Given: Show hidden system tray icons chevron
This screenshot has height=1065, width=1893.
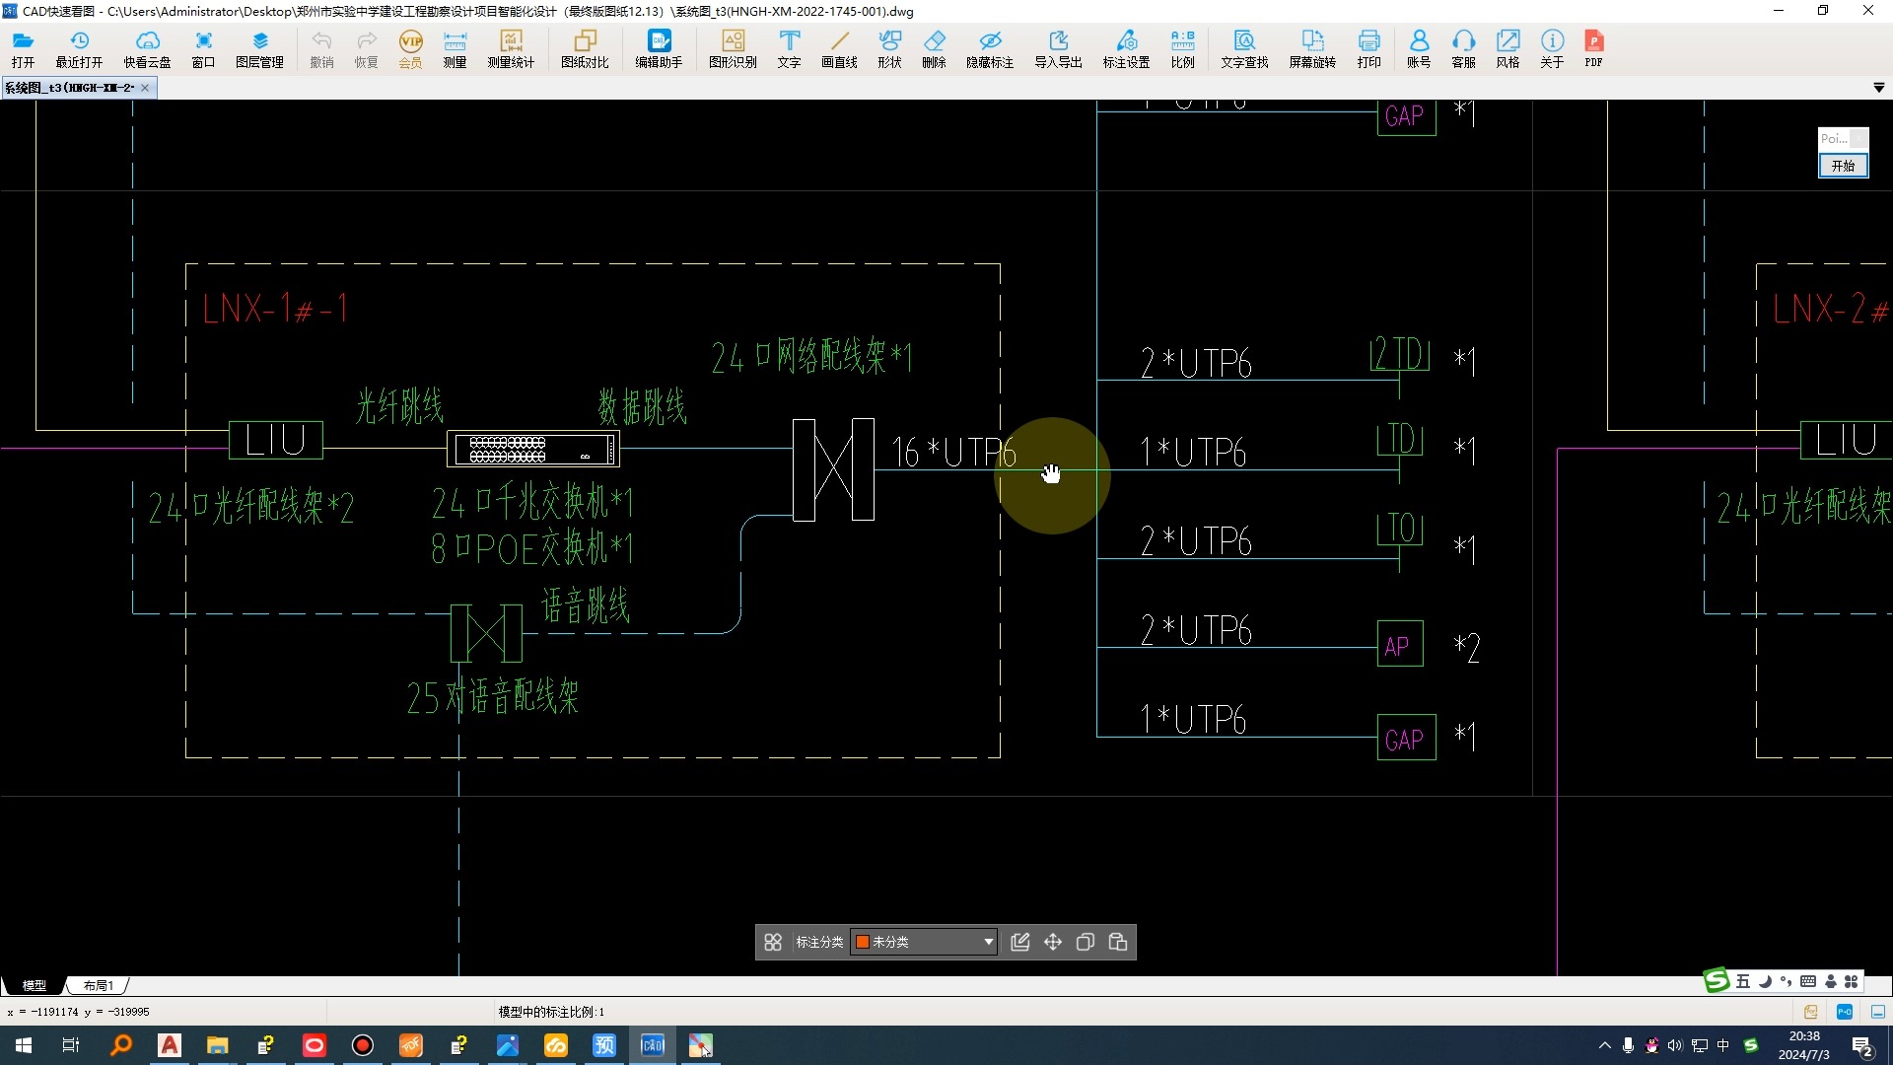Looking at the screenshot, I should (1604, 1045).
